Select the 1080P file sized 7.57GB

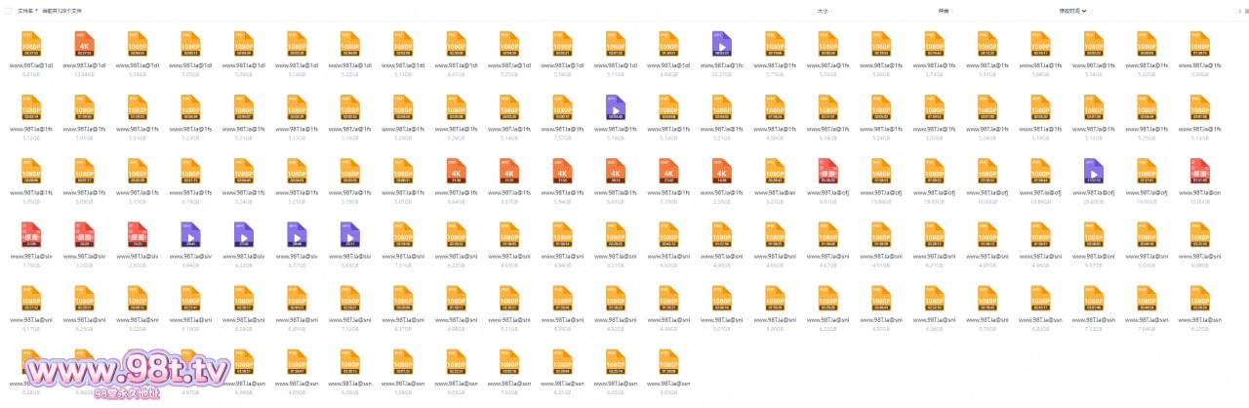click(x=562, y=108)
